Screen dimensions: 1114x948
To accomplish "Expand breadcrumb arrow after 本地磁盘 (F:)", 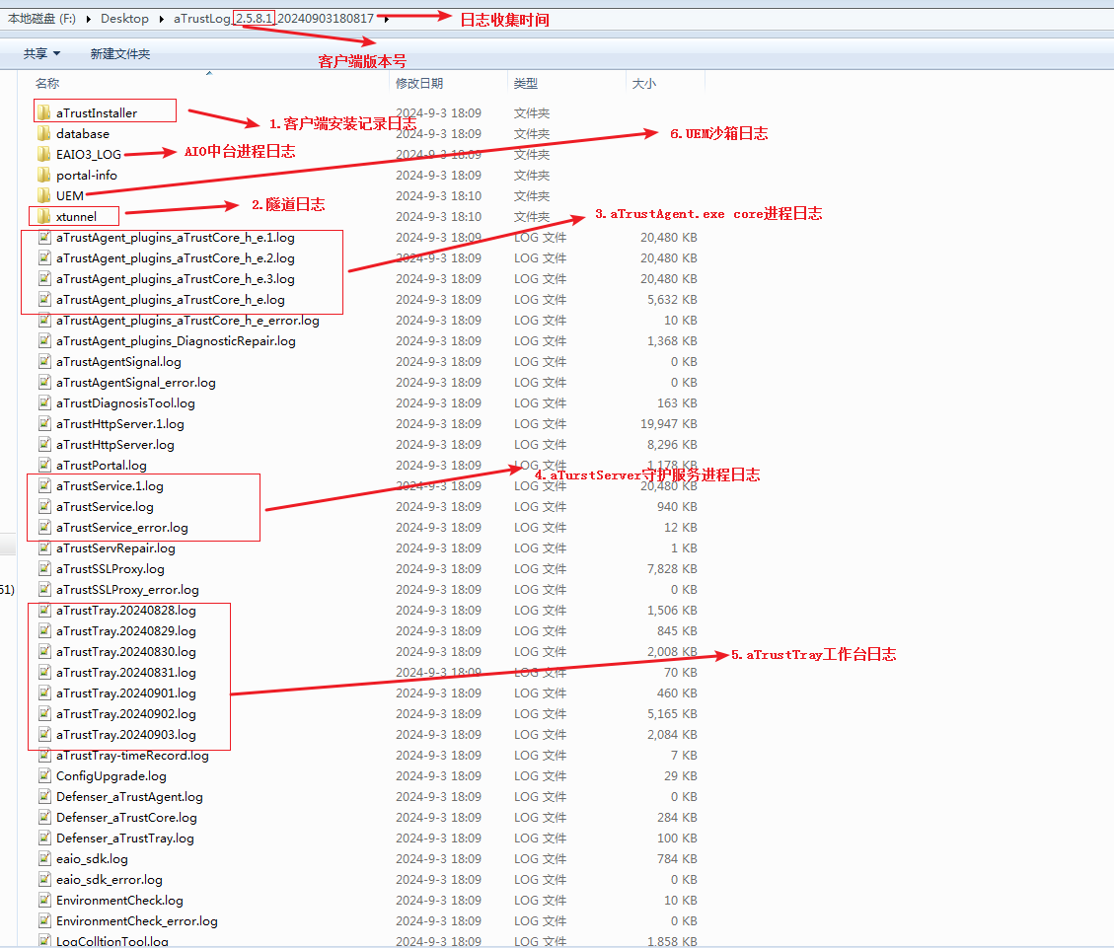I will (88, 19).
